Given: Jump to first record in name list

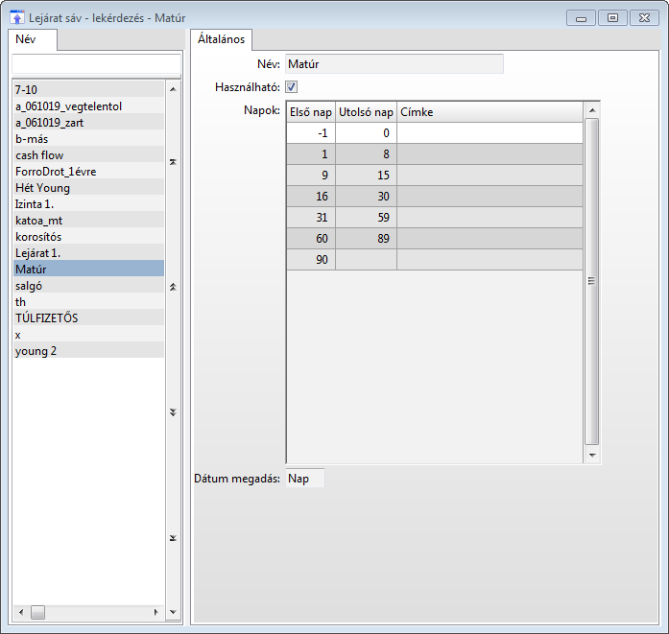Looking at the screenshot, I should pos(173,162).
